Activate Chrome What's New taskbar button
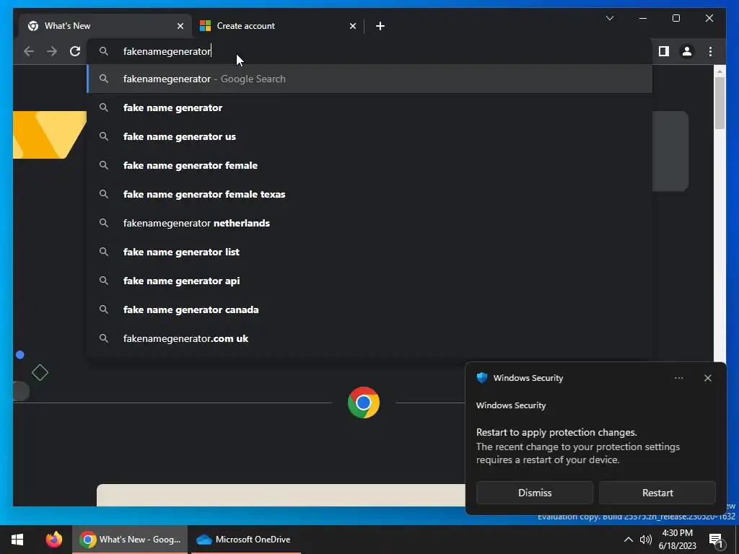The image size is (739, 554). pos(130,540)
